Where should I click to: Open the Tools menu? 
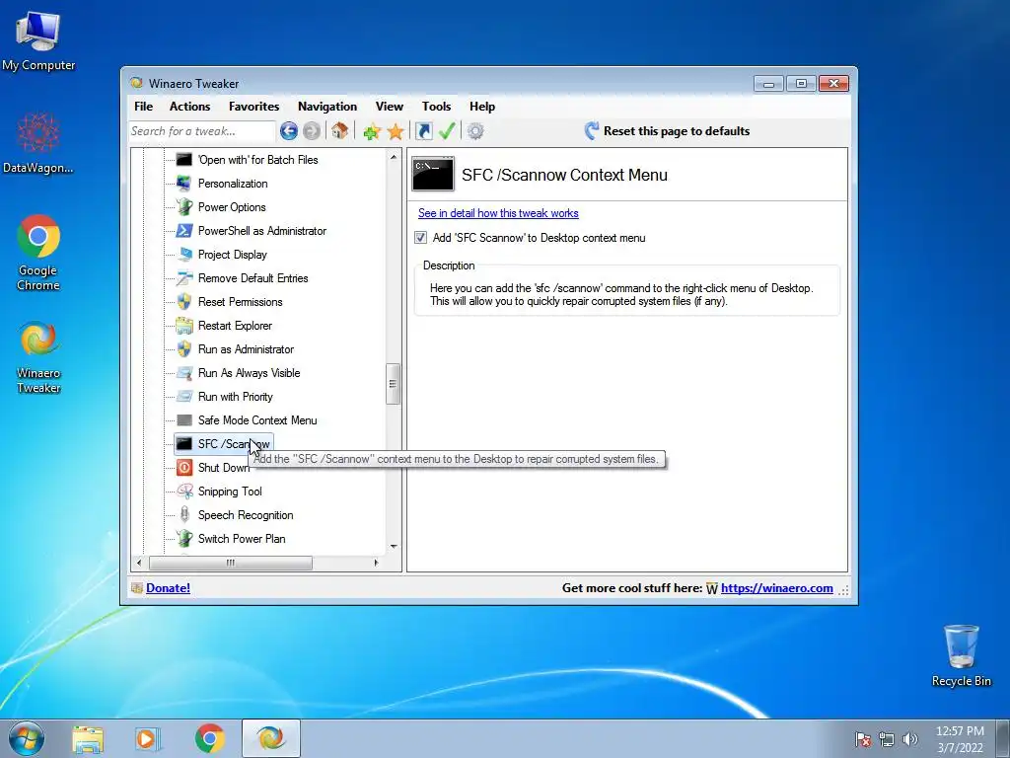click(436, 107)
